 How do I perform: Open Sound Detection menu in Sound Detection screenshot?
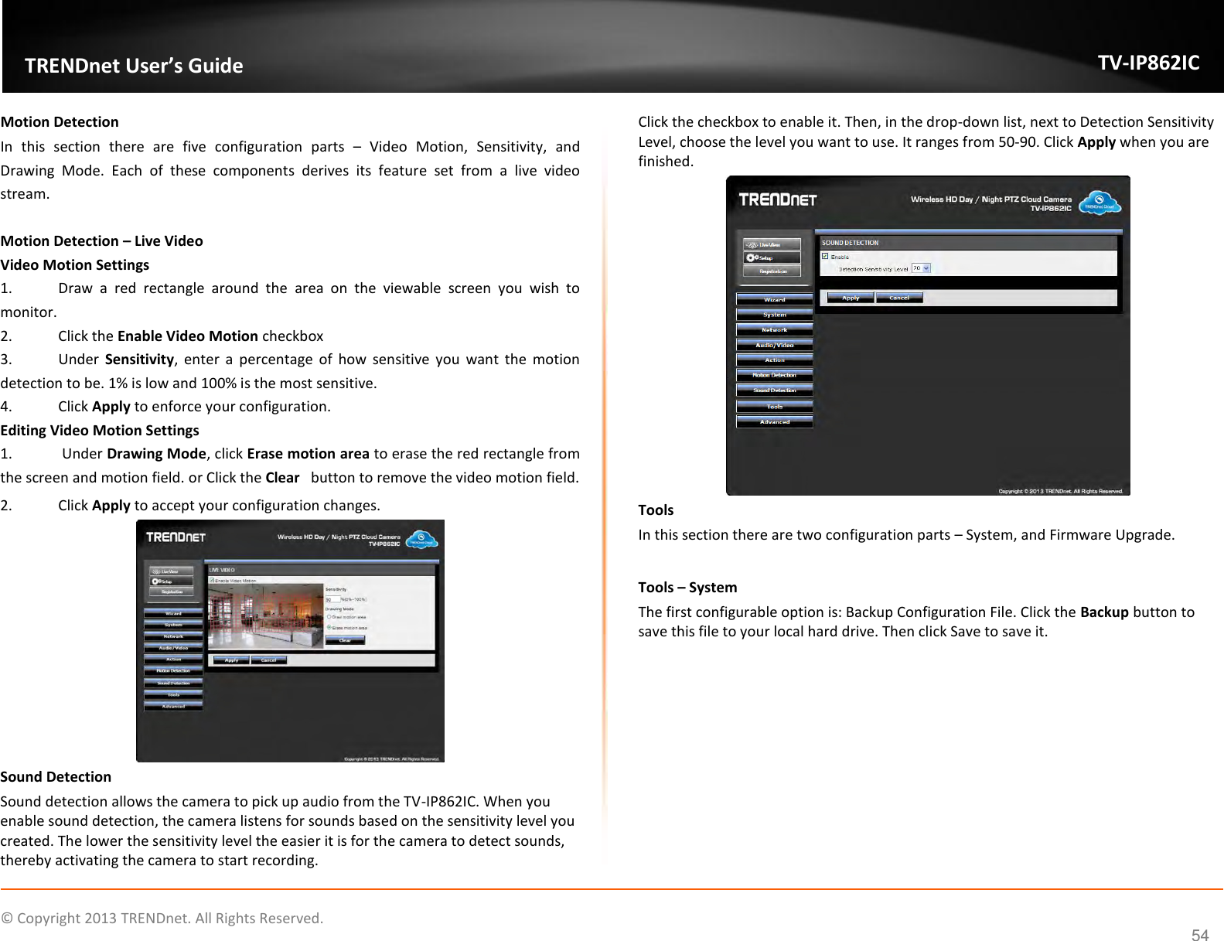coord(775,390)
